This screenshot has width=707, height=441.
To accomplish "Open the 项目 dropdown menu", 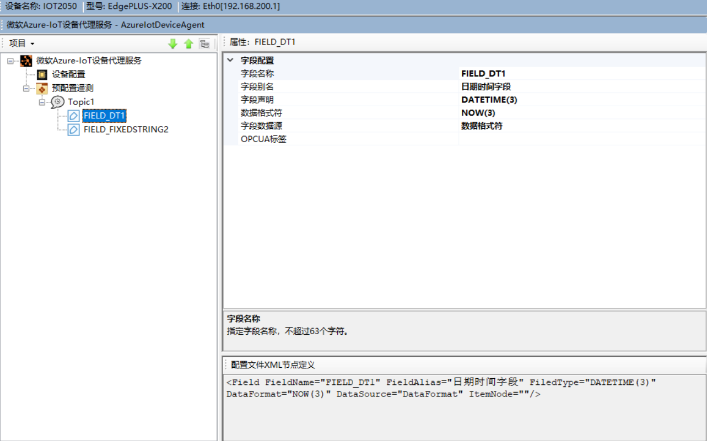I will coord(22,43).
